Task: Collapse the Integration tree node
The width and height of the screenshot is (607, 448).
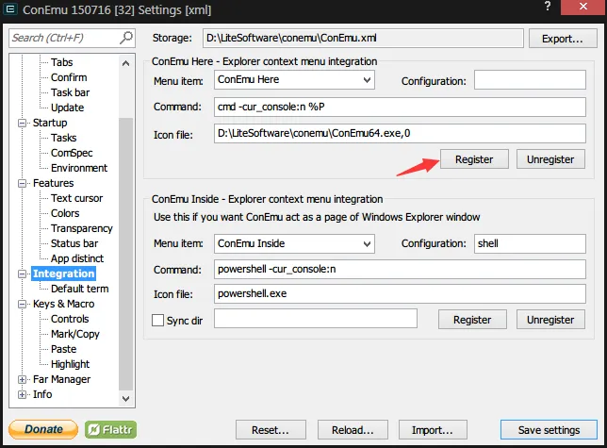Action: click(22, 274)
